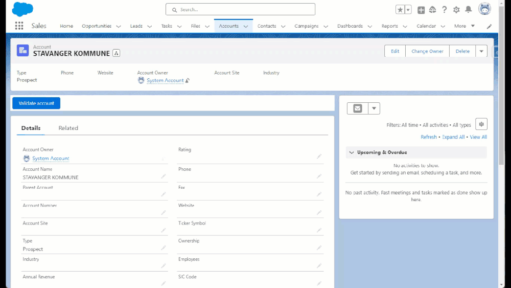
Task: Open the Notifications bell
Action: (x=468, y=9)
